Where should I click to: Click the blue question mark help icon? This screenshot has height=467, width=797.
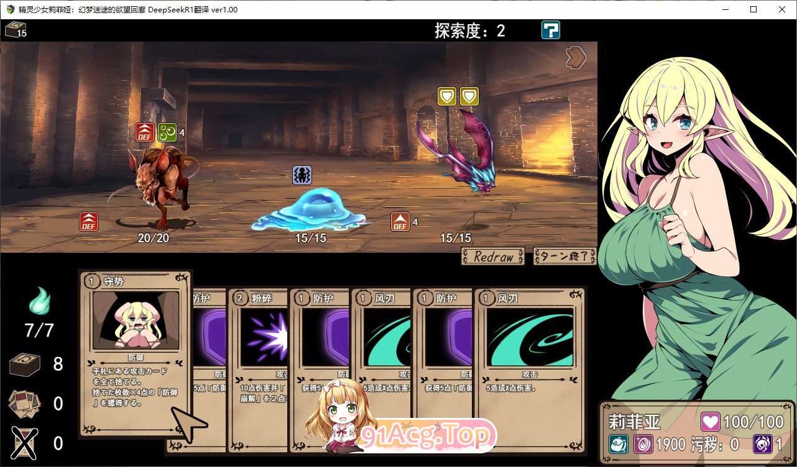[550, 30]
